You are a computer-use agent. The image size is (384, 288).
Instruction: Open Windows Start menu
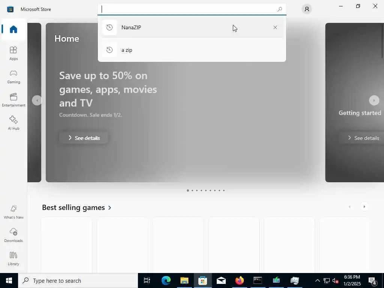(x=9, y=280)
